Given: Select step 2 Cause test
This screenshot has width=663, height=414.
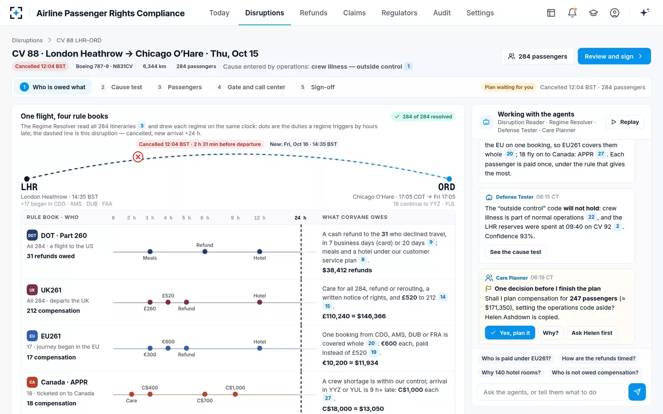Looking at the screenshot, I should click(121, 87).
